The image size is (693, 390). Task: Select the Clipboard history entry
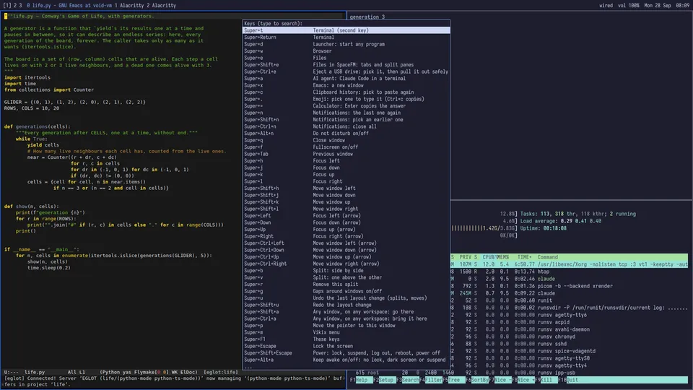pos(346,92)
